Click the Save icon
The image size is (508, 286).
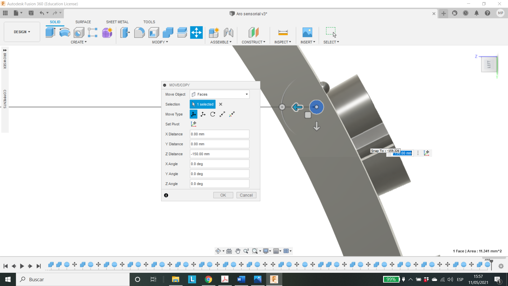point(31,13)
